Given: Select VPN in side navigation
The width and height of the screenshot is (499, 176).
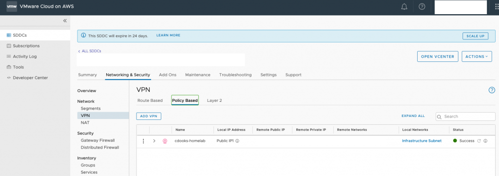Looking at the screenshot, I should (x=103, y=116).
